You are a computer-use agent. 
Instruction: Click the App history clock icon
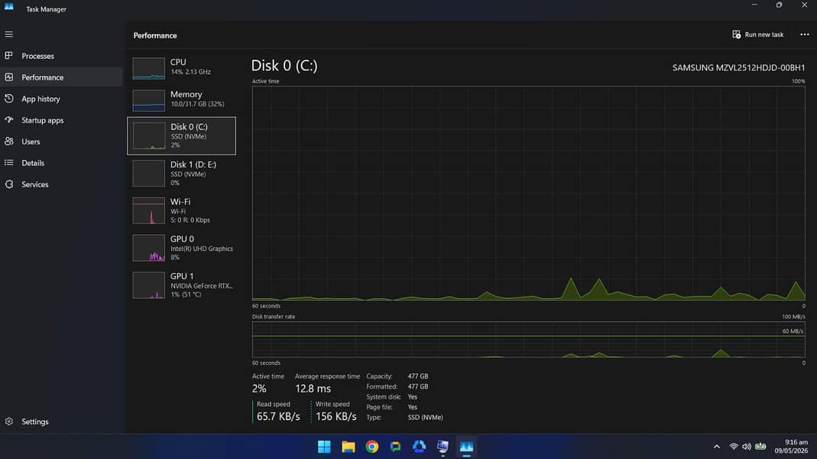pyautogui.click(x=9, y=98)
